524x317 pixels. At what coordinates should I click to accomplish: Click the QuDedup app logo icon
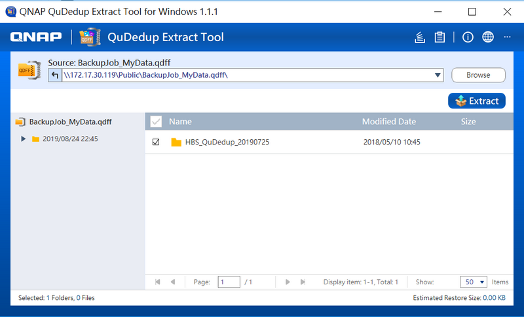(90, 37)
